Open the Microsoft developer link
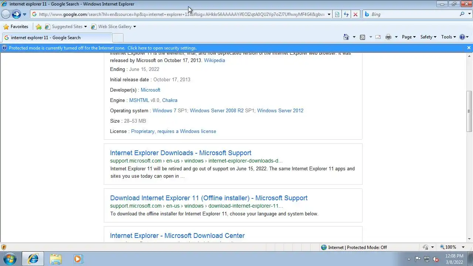The width and height of the screenshot is (473, 266). 150,90
